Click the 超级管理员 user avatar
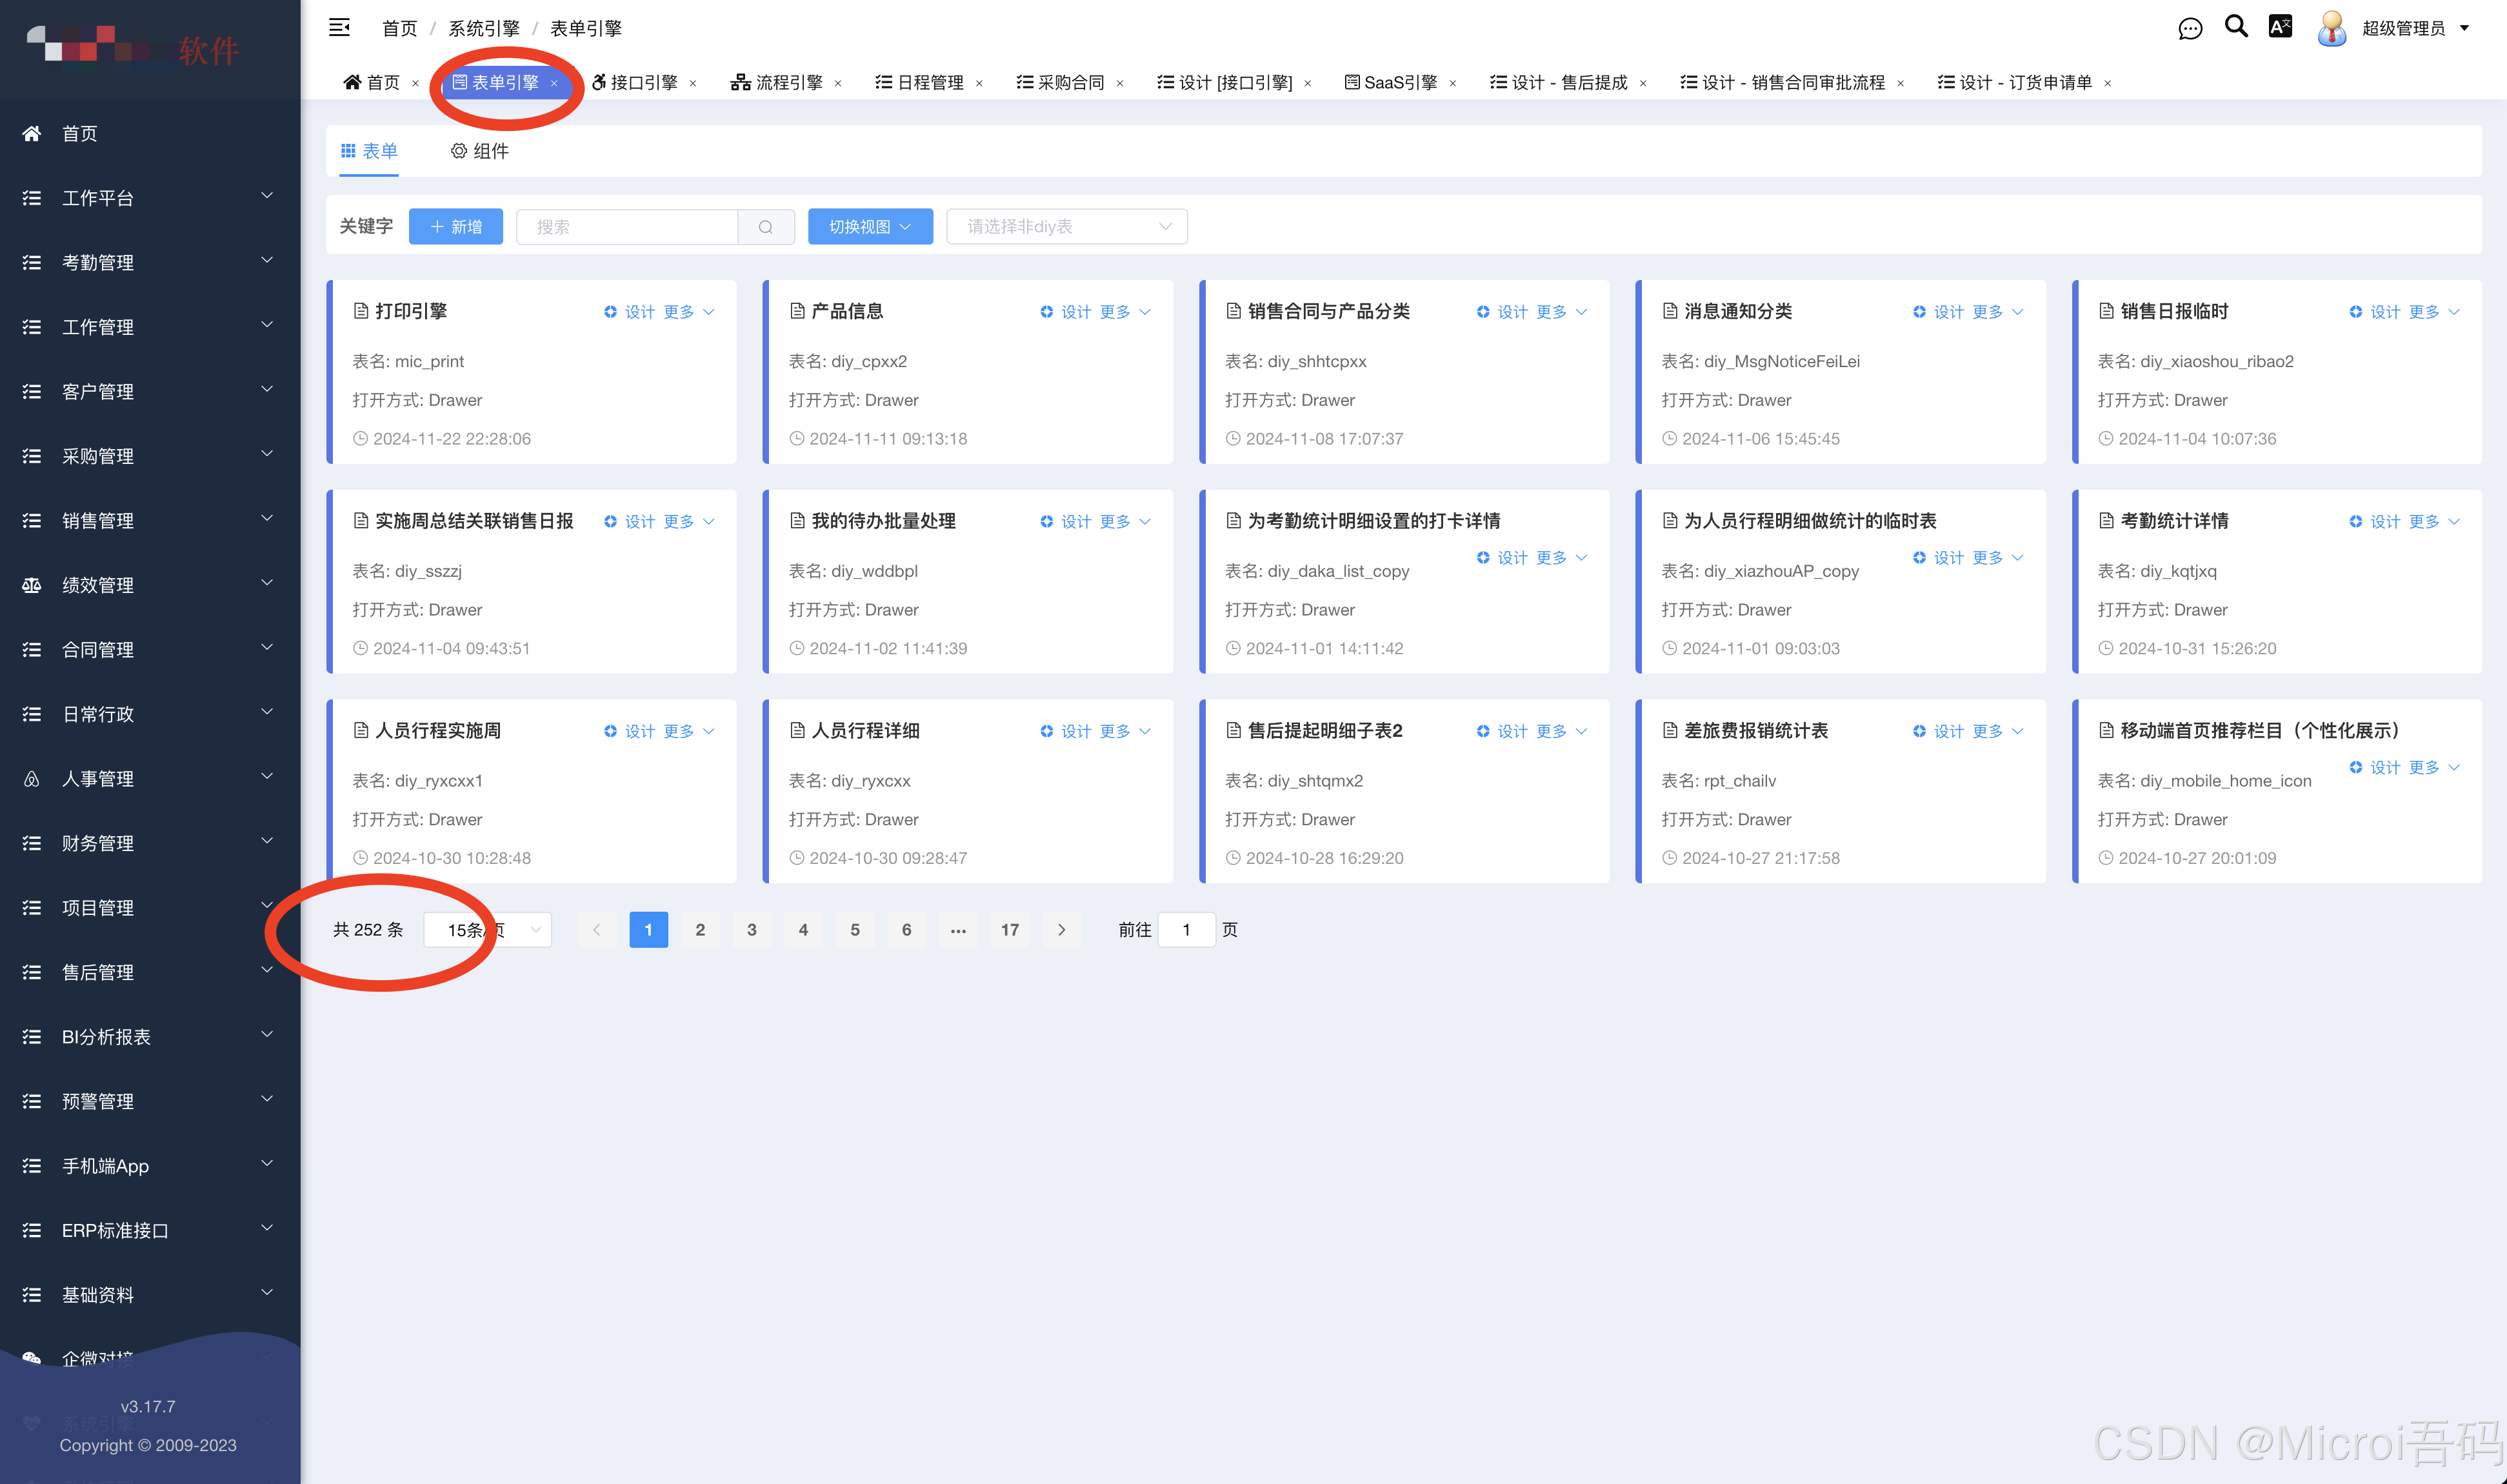The width and height of the screenshot is (2507, 1484). coord(2331,28)
